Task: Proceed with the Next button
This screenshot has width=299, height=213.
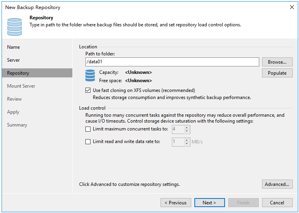Action: (209, 203)
